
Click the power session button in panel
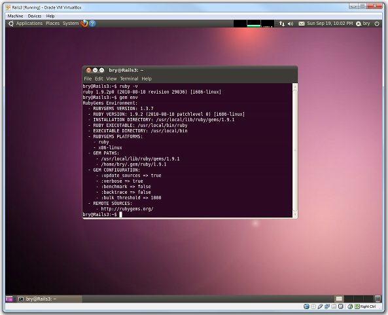[377, 24]
